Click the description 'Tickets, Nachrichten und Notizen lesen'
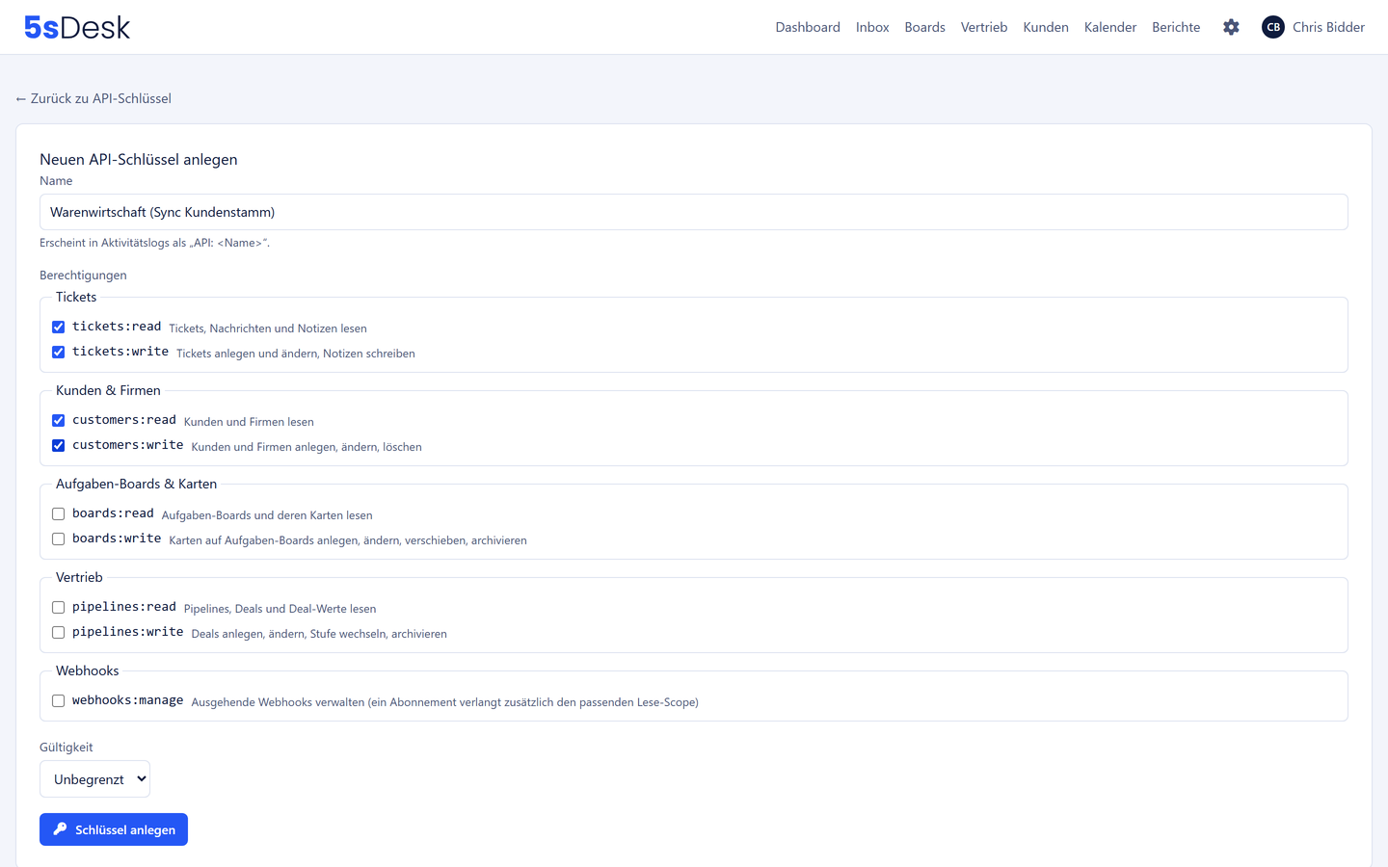 268,328
